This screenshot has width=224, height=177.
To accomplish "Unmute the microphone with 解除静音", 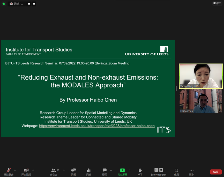I will [x=9, y=172].
